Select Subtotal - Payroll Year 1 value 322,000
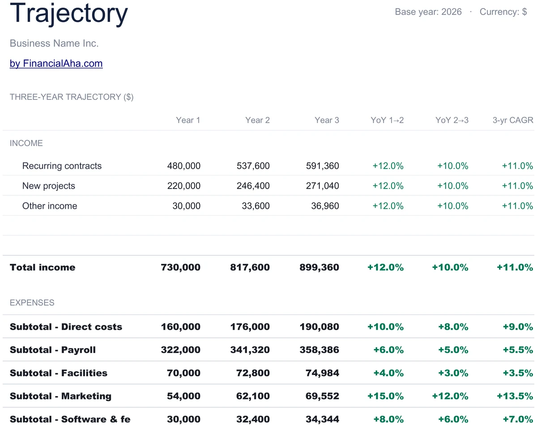Screen dimensions: 537x427 pyautogui.click(x=181, y=350)
